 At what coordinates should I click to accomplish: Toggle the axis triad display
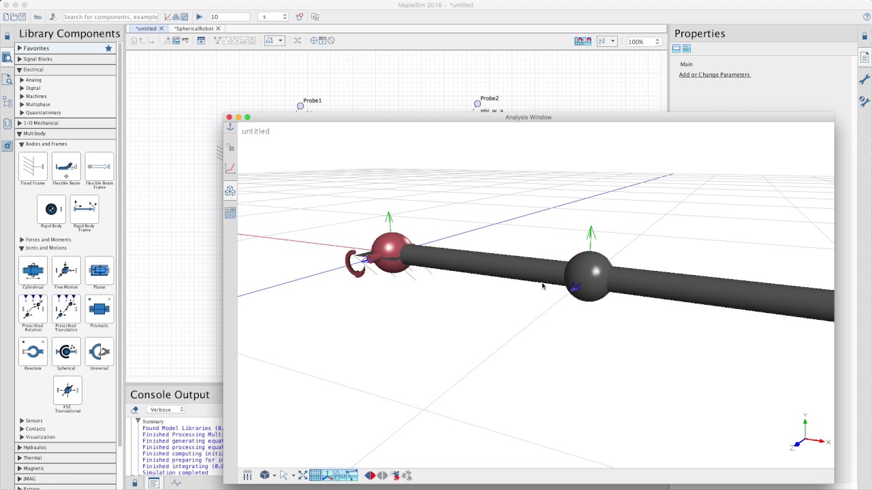point(328,475)
